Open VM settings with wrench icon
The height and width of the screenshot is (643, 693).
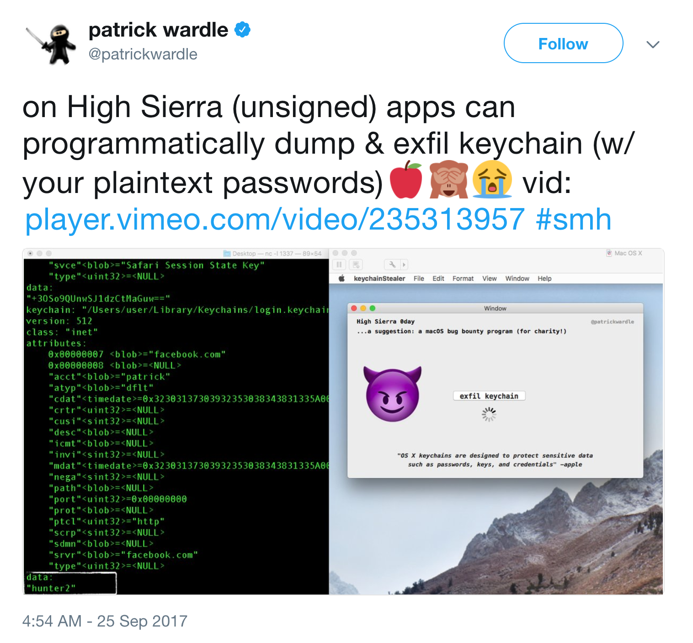point(392,264)
